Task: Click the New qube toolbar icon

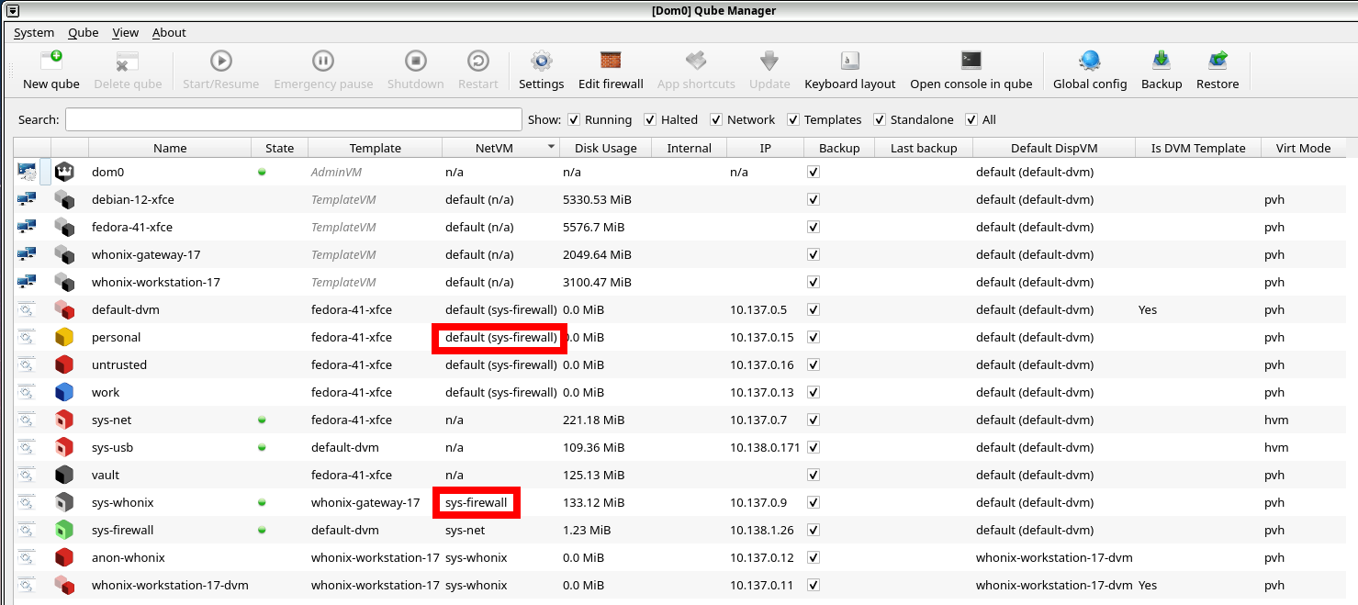Action: [x=51, y=62]
